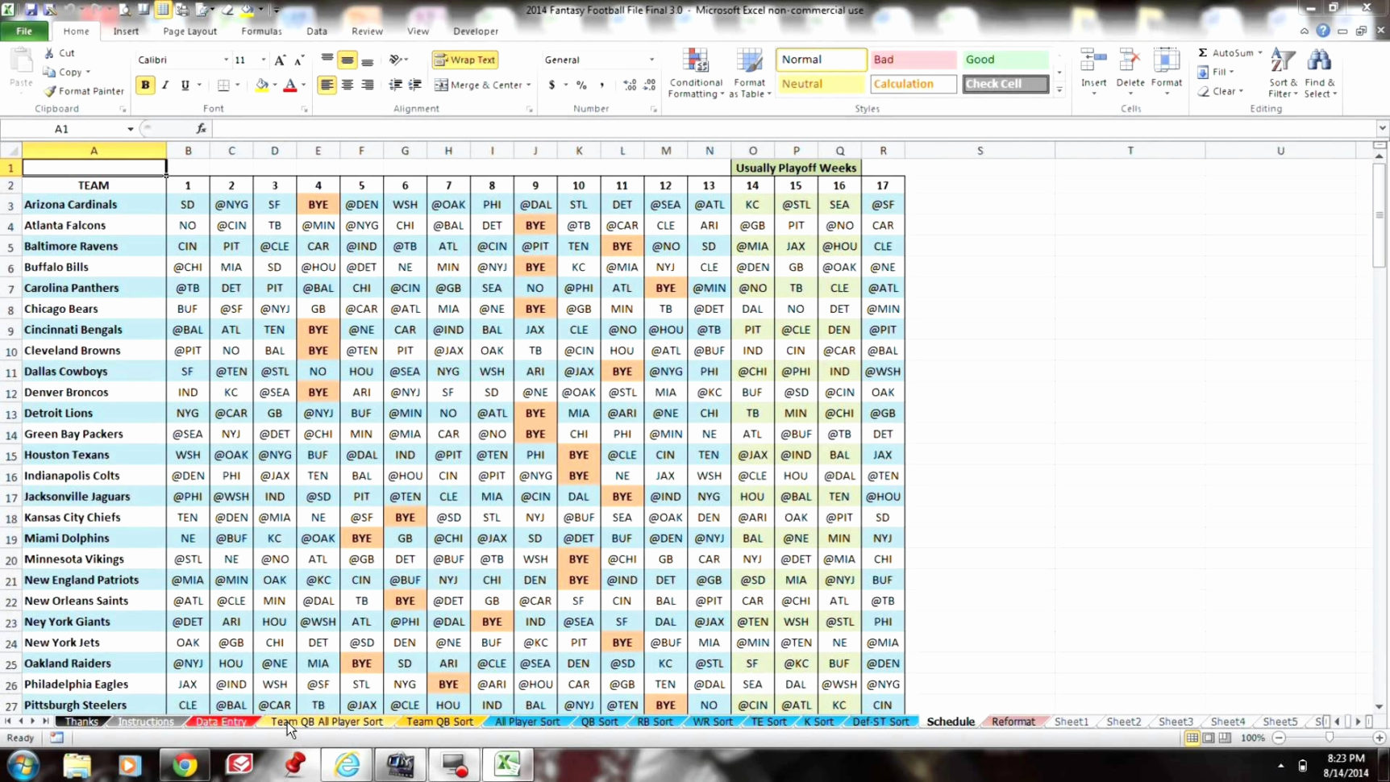Enable Wrap Text for the cell
Screen dimensions: 1390x782
click(x=464, y=59)
